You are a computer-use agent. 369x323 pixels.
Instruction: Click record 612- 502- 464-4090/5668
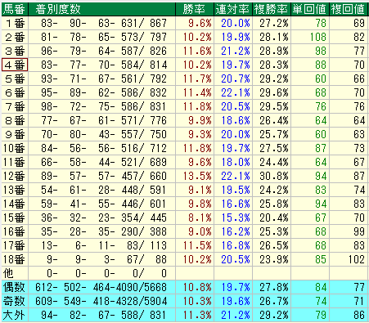click(101, 287)
